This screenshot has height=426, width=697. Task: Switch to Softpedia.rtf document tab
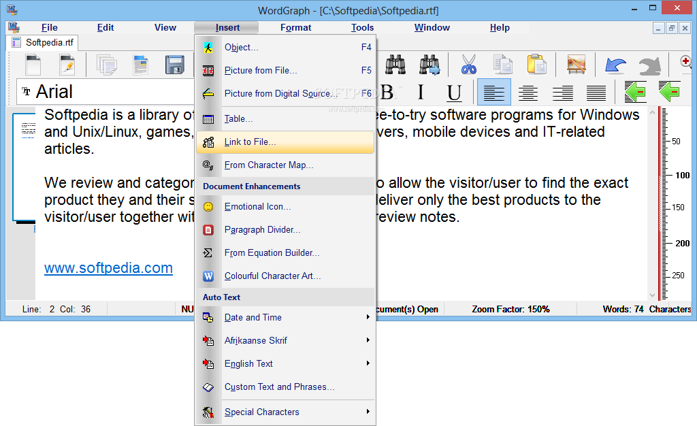pyautogui.click(x=43, y=43)
